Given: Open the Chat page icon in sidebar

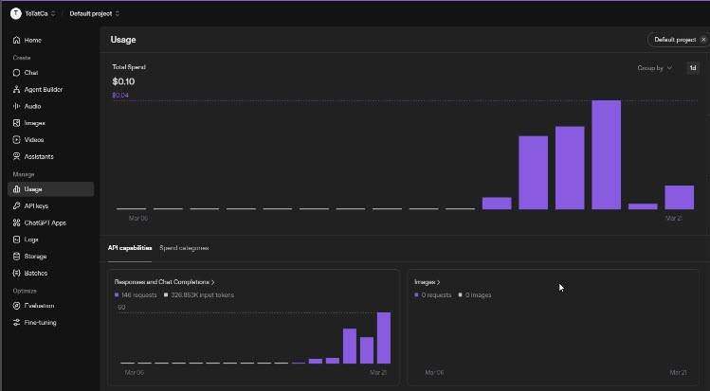Looking at the screenshot, I should pos(17,72).
